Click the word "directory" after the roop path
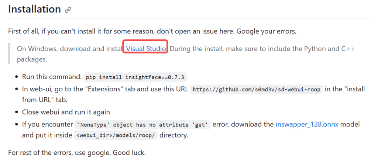 tap(174, 135)
